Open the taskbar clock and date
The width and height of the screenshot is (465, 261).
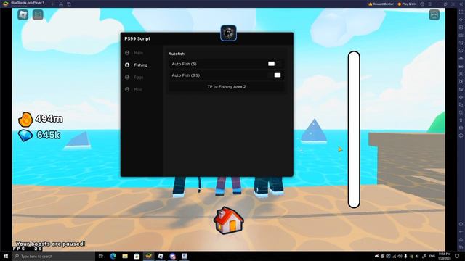(444, 256)
